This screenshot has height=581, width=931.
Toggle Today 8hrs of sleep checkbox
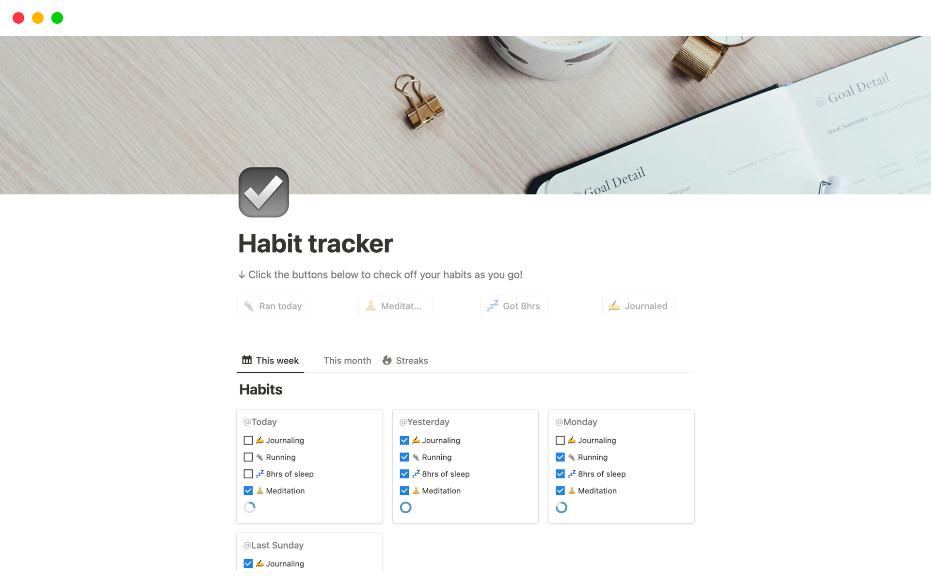(x=247, y=473)
